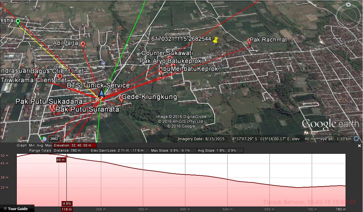Click the Pak Aryo Batukeprok label
The height and width of the screenshot is (212, 363).
coord(171,61)
